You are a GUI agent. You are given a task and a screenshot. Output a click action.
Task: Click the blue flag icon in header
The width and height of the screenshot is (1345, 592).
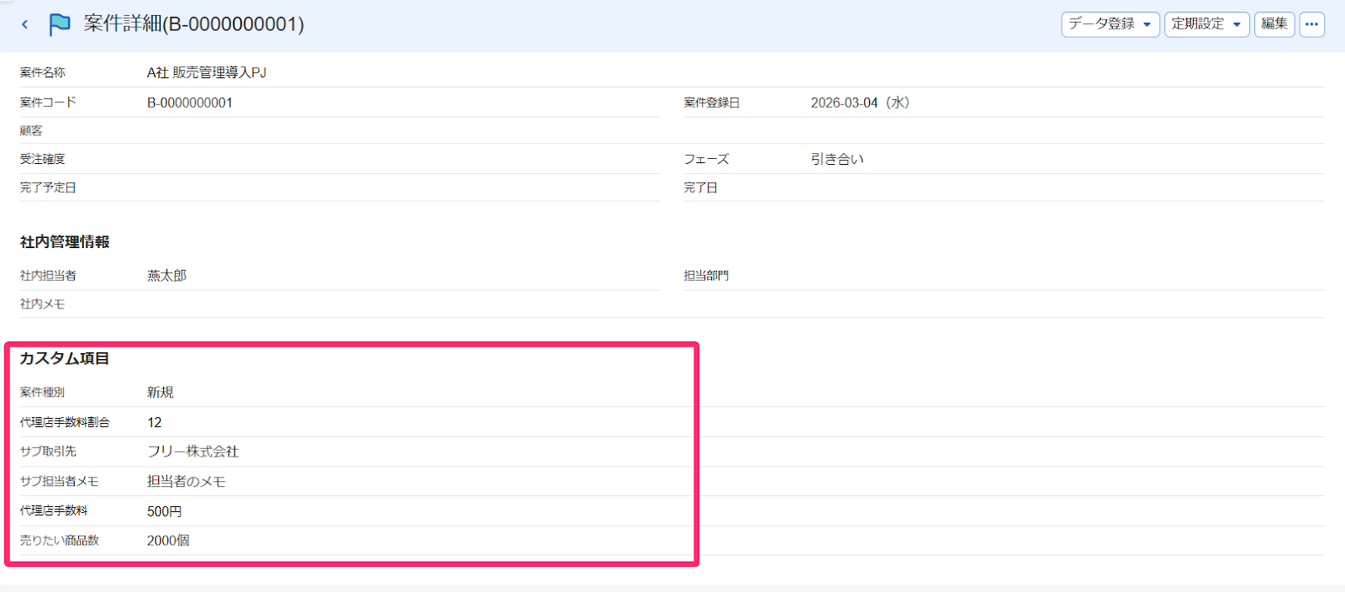point(60,24)
